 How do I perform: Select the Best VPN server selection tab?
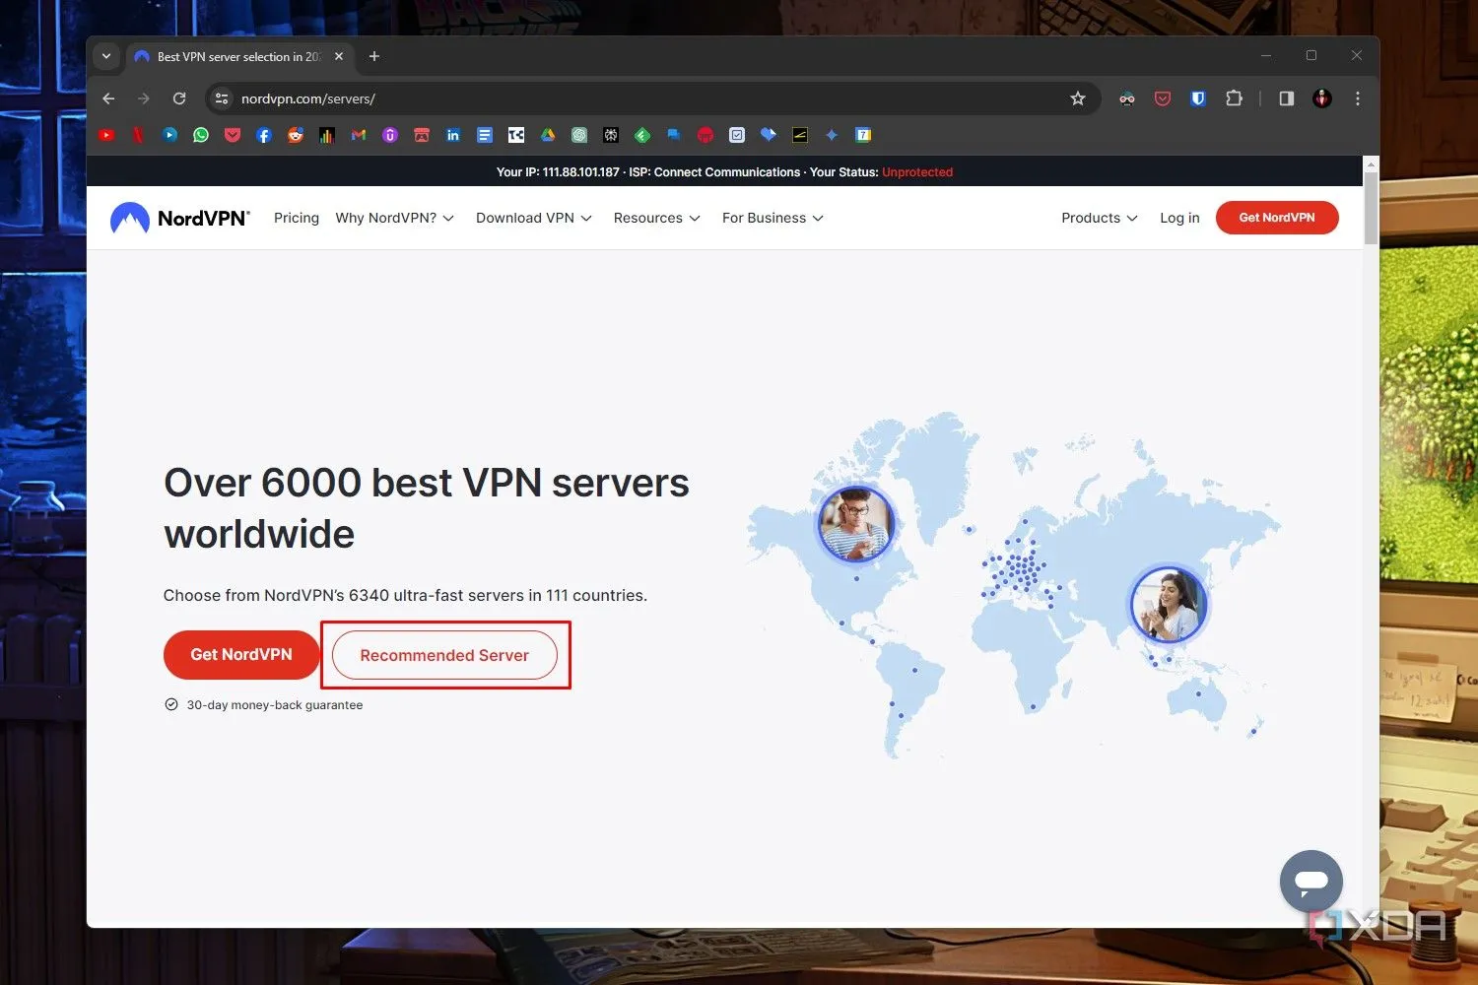[236, 56]
